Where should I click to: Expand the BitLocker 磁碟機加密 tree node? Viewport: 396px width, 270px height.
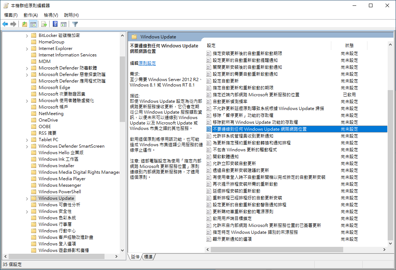[27, 35]
